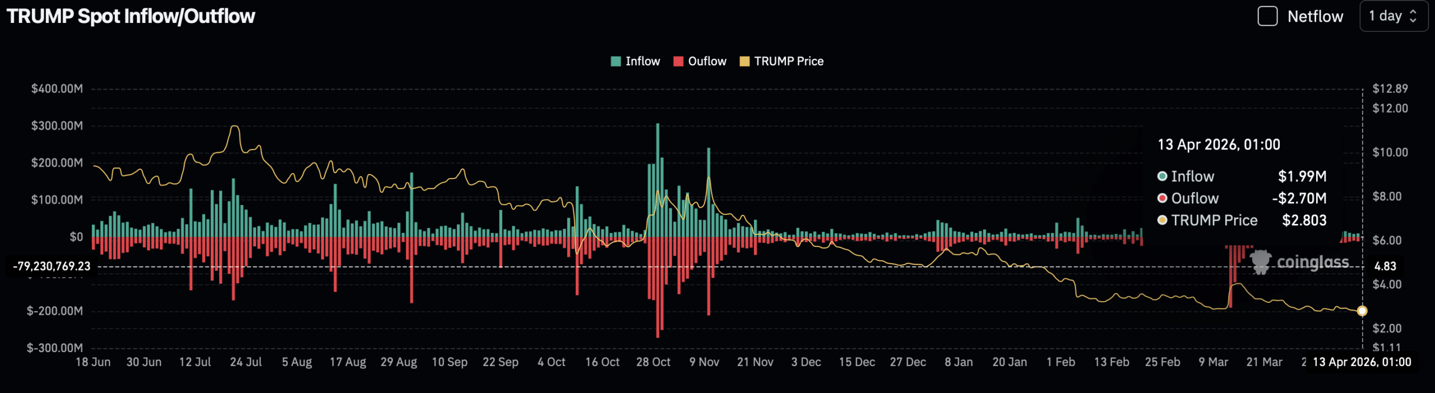Click the yellow TRUMP Price legend square
This screenshot has height=393, width=1435.
(x=744, y=62)
